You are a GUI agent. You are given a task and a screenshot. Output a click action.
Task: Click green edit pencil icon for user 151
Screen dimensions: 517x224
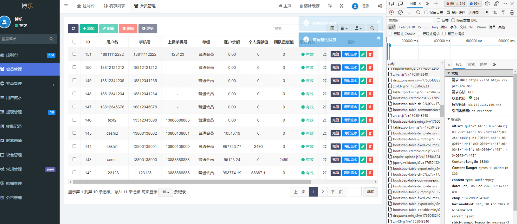(x=363, y=54)
